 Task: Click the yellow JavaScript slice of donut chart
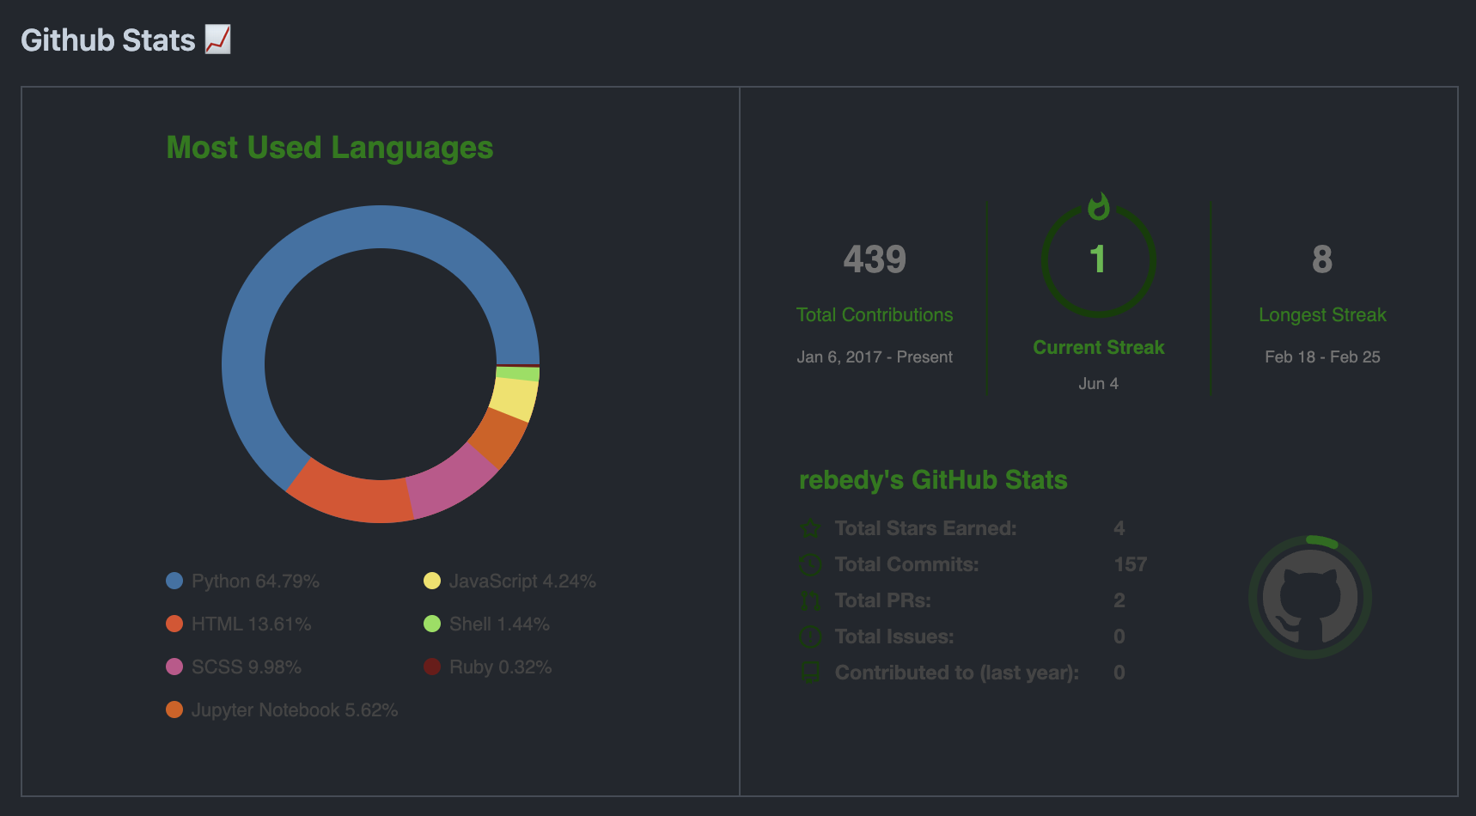click(x=514, y=399)
